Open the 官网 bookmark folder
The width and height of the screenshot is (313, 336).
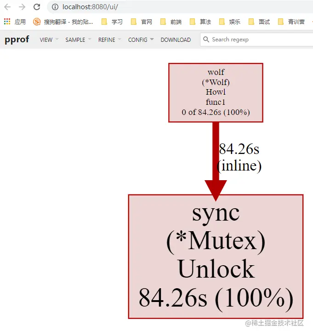click(142, 22)
